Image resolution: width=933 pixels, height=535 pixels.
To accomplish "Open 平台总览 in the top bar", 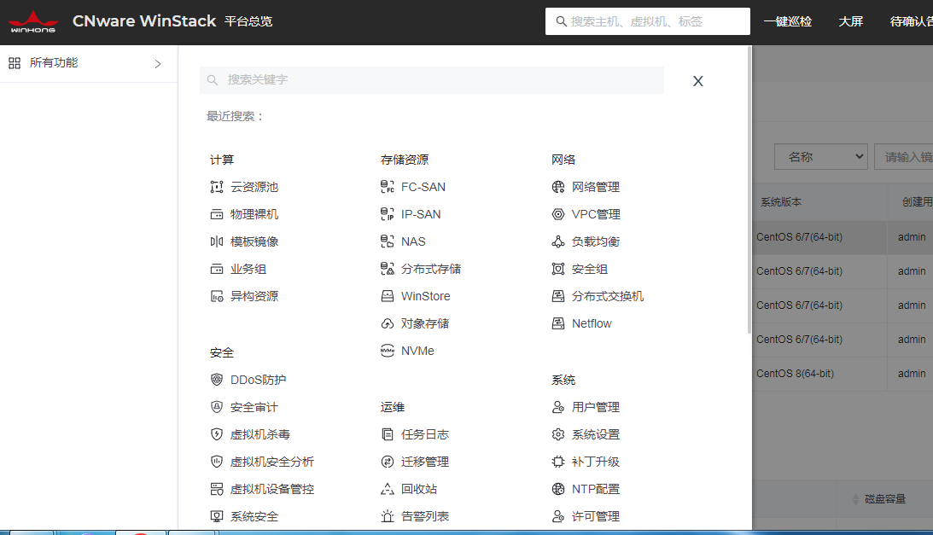I will pos(248,21).
